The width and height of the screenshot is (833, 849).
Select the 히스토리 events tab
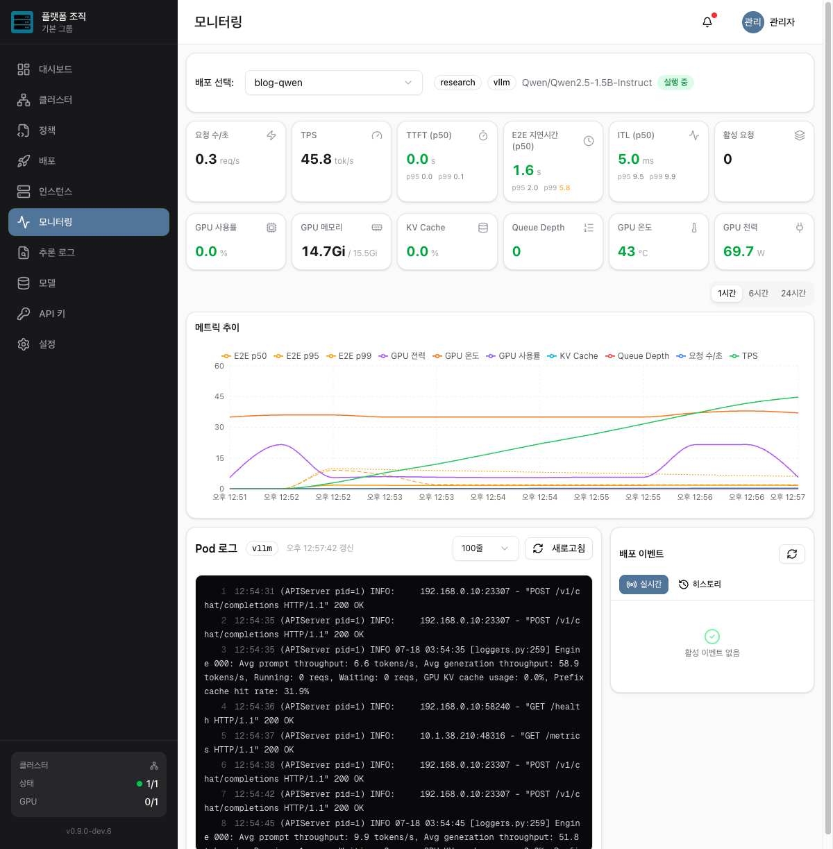click(x=700, y=585)
